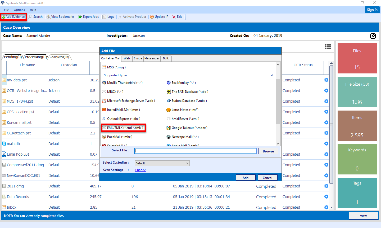The height and width of the screenshot is (228, 381).
Task: Click the Select File path field
Action: coord(195,151)
